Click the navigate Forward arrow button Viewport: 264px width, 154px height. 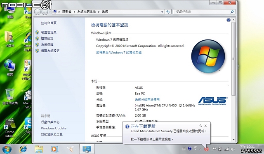(45, 12)
